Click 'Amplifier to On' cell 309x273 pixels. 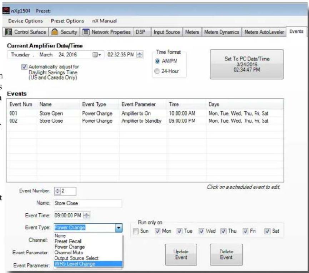click(x=136, y=113)
